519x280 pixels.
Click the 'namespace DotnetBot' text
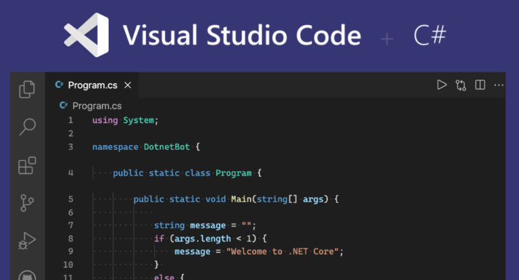pyautogui.click(x=141, y=147)
